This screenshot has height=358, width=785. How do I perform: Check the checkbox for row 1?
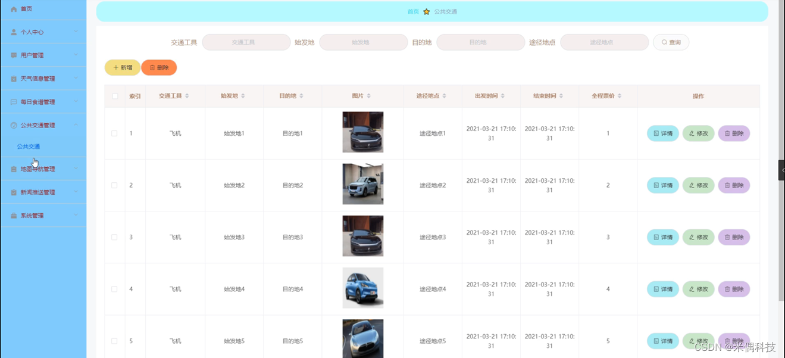tap(114, 133)
